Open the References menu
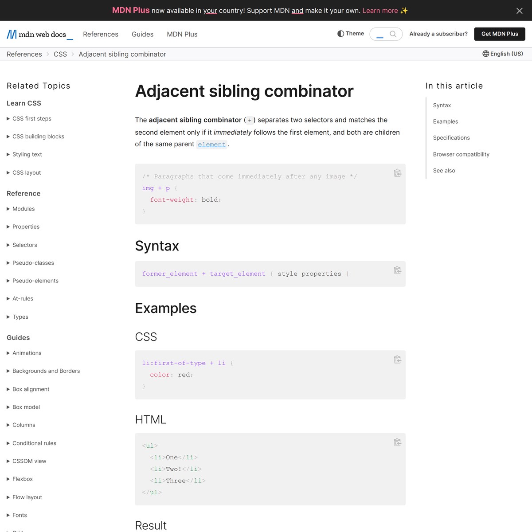 [x=101, y=34]
